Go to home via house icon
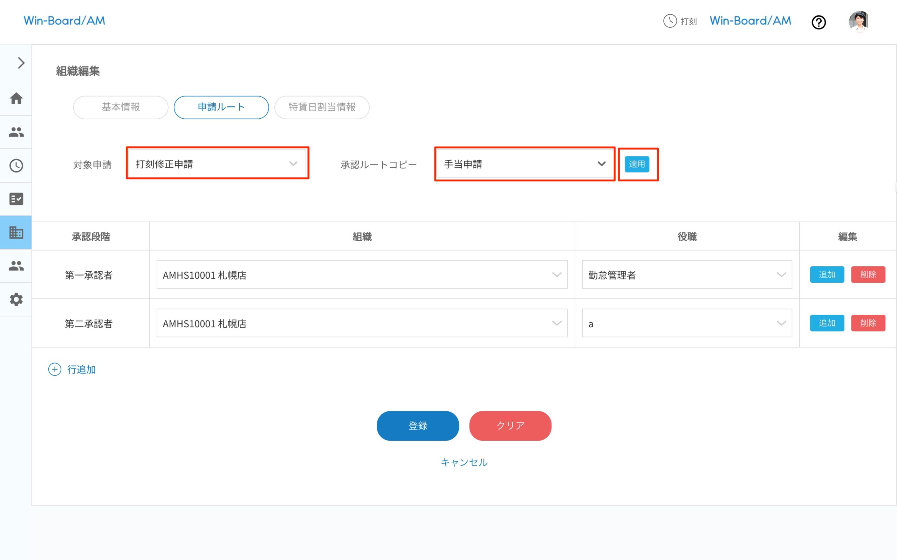 [x=16, y=98]
